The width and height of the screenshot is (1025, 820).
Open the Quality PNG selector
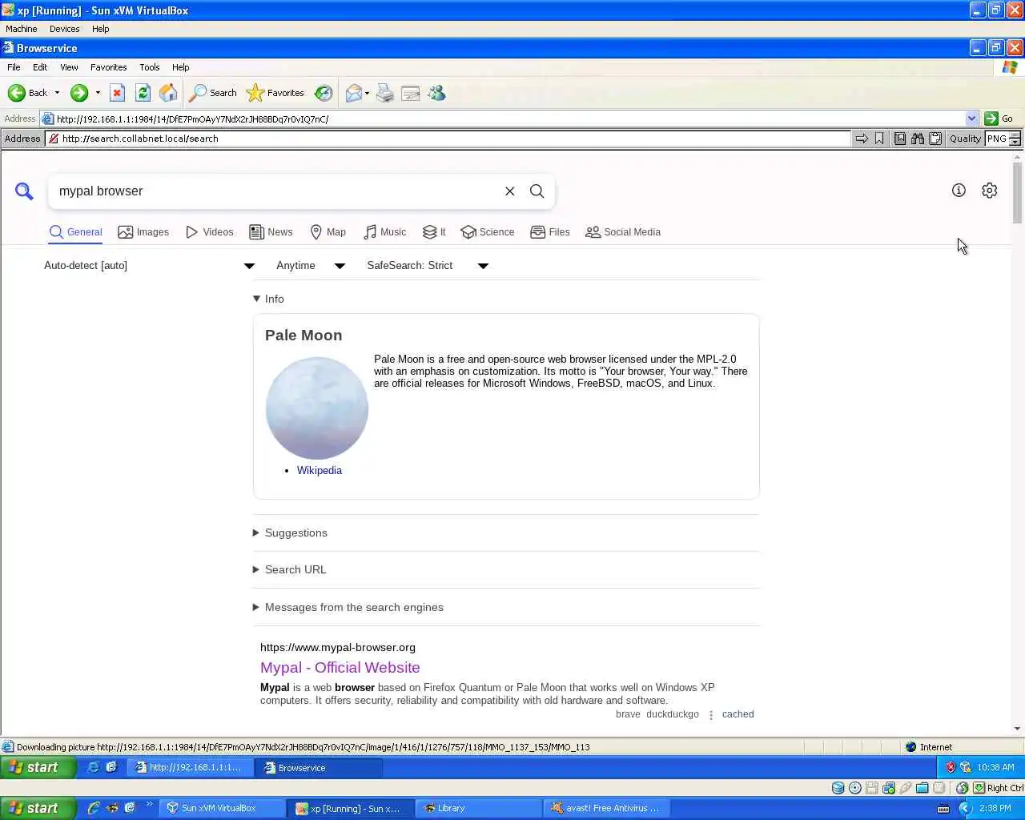pyautogui.click(x=1003, y=139)
